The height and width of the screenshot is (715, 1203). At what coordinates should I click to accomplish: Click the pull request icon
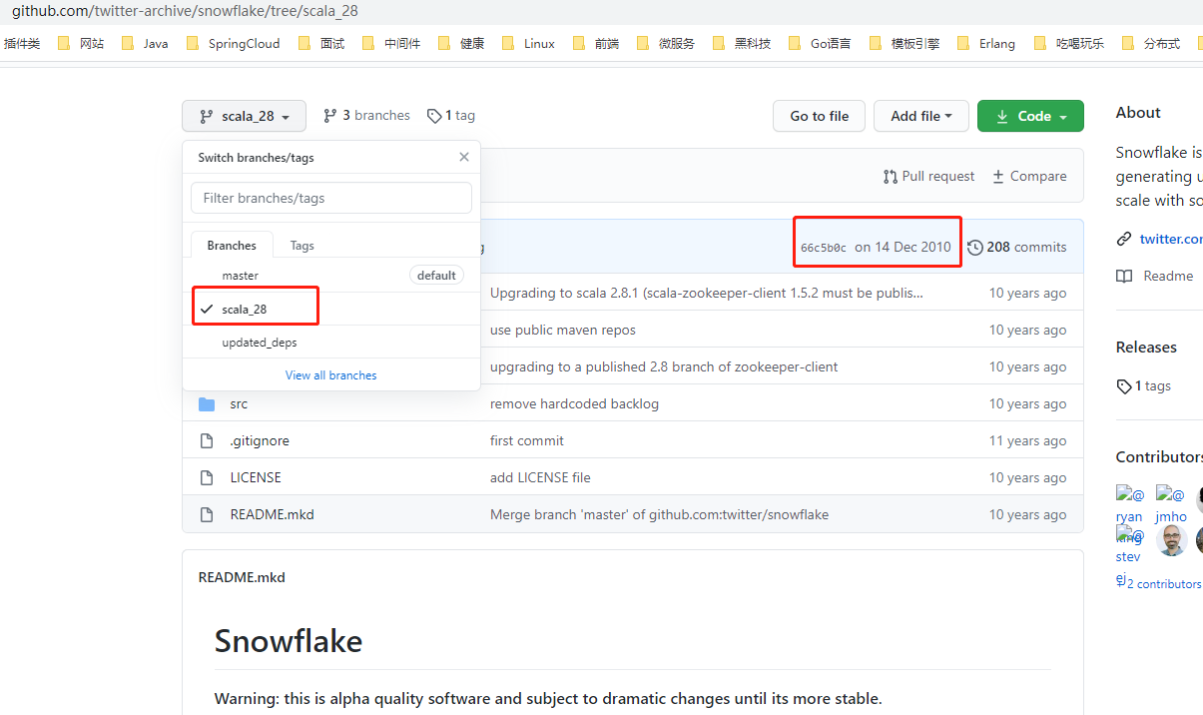pos(891,177)
